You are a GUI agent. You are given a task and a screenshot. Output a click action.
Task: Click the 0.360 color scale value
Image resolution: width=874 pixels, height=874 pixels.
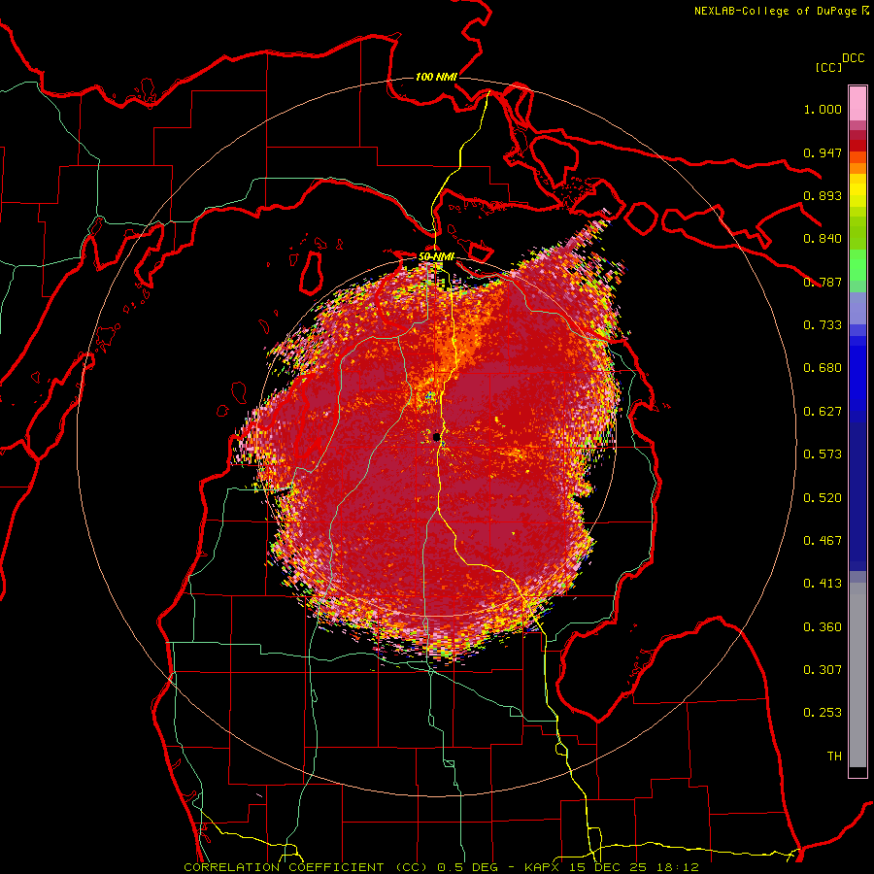[823, 627]
